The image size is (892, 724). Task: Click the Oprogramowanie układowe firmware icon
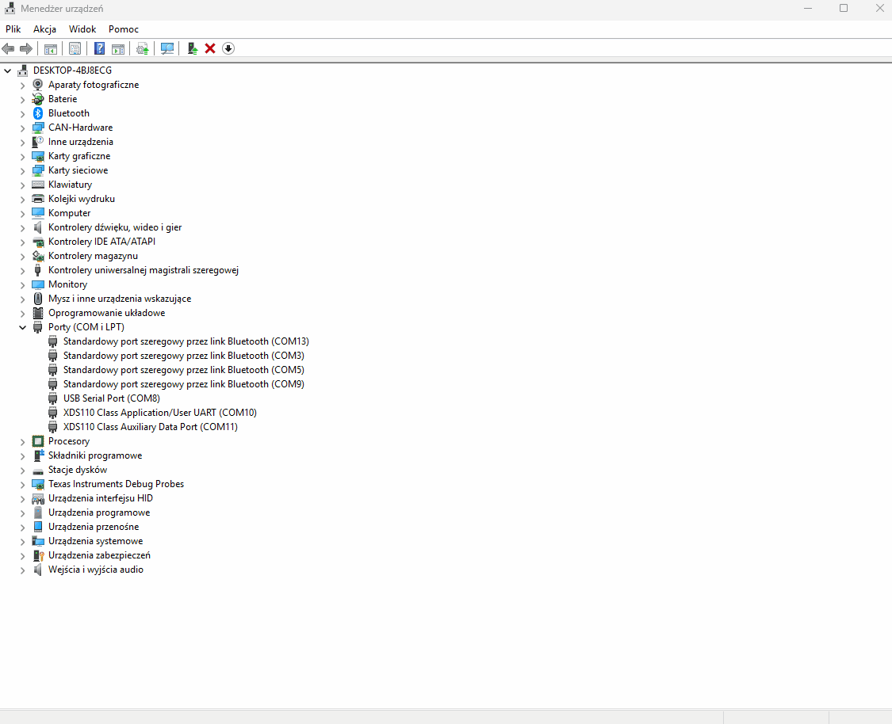point(37,313)
